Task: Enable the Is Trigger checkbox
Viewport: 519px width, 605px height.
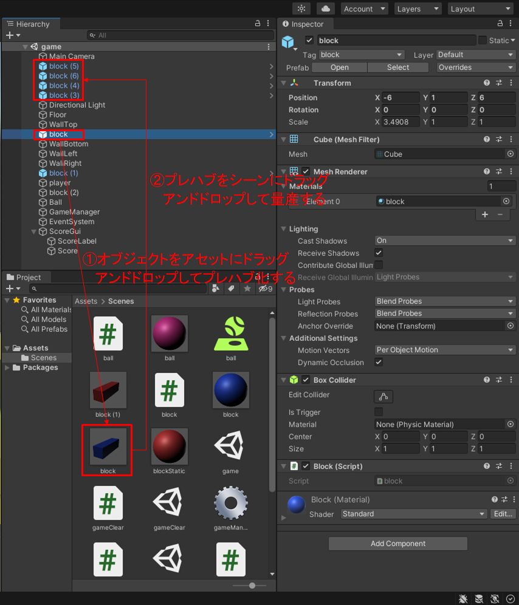Action: [379, 412]
